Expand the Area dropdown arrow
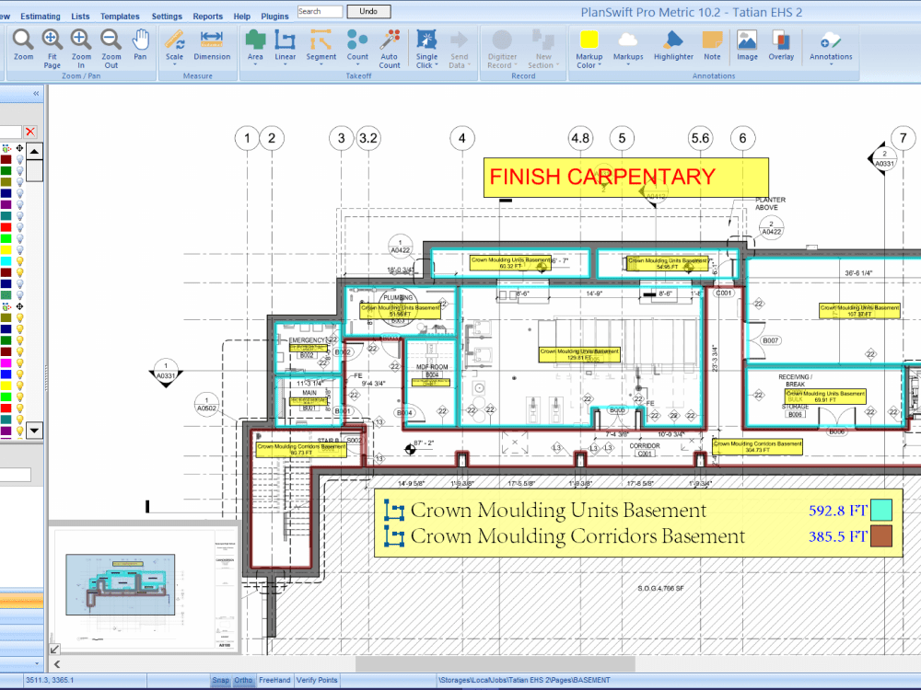 click(x=255, y=65)
